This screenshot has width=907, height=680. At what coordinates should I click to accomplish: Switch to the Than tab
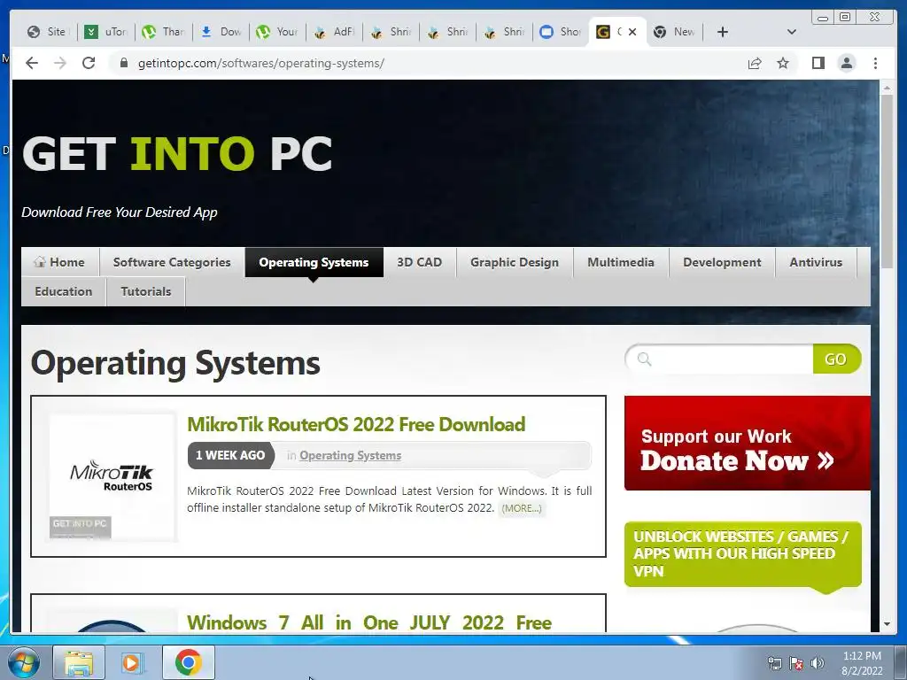(x=164, y=32)
